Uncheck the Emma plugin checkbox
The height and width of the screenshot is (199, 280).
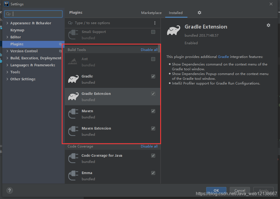click(153, 173)
